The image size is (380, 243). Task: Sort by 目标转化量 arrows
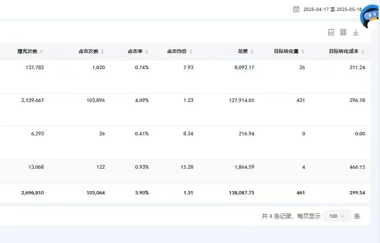tap(303, 51)
